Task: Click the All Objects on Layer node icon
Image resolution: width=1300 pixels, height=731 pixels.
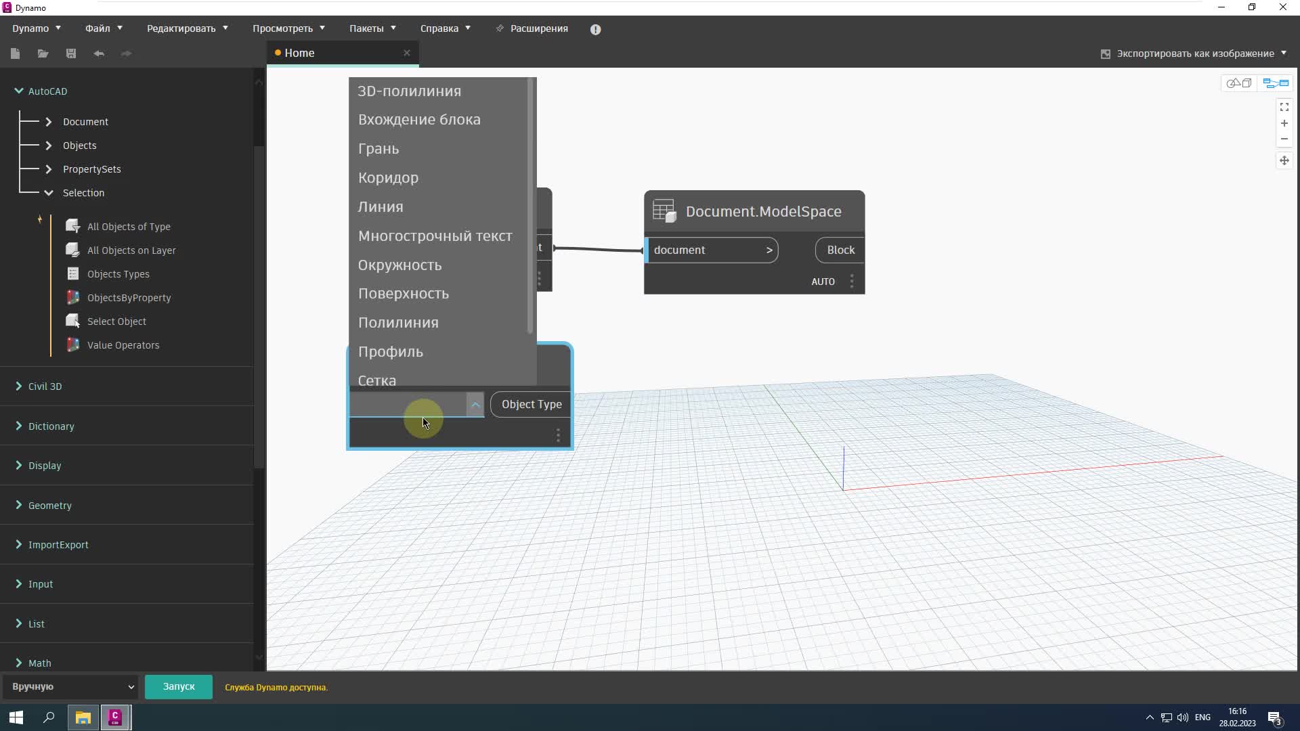Action: click(x=72, y=250)
